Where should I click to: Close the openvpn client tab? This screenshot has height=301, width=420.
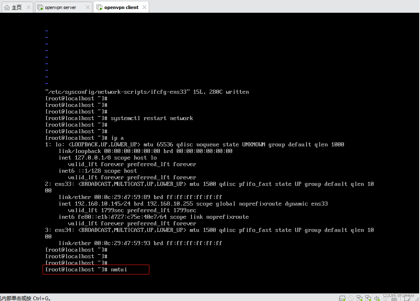[144, 7]
